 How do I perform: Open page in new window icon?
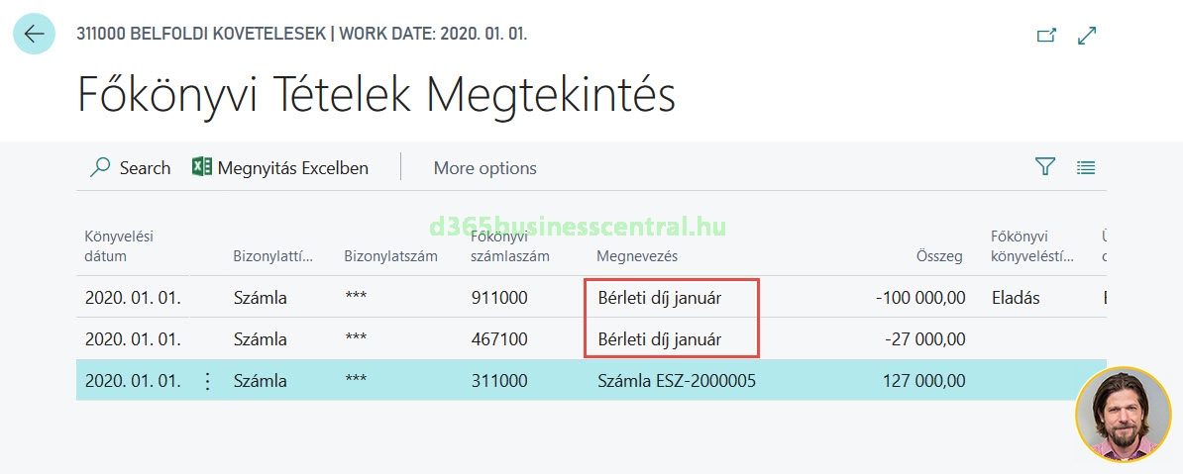(1046, 35)
